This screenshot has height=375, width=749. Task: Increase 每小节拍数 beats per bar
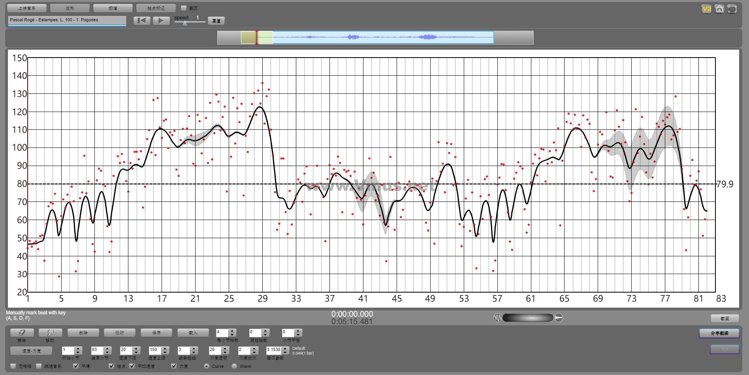[x=232, y=331]
